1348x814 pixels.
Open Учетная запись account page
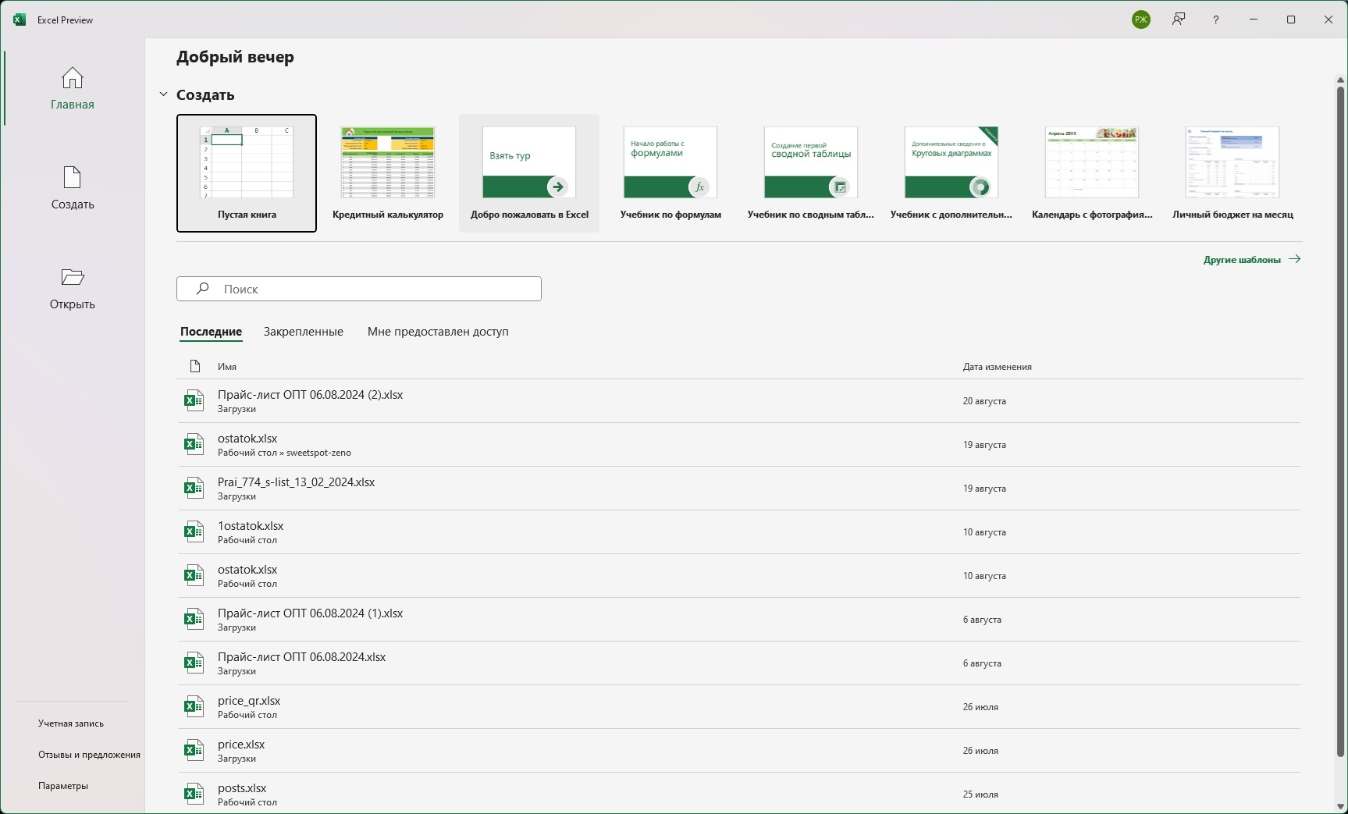(71, 723)
